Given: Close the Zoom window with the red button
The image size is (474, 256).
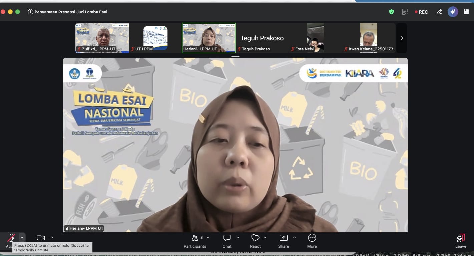Looking at the screenshot, I should tap(3, 12).
